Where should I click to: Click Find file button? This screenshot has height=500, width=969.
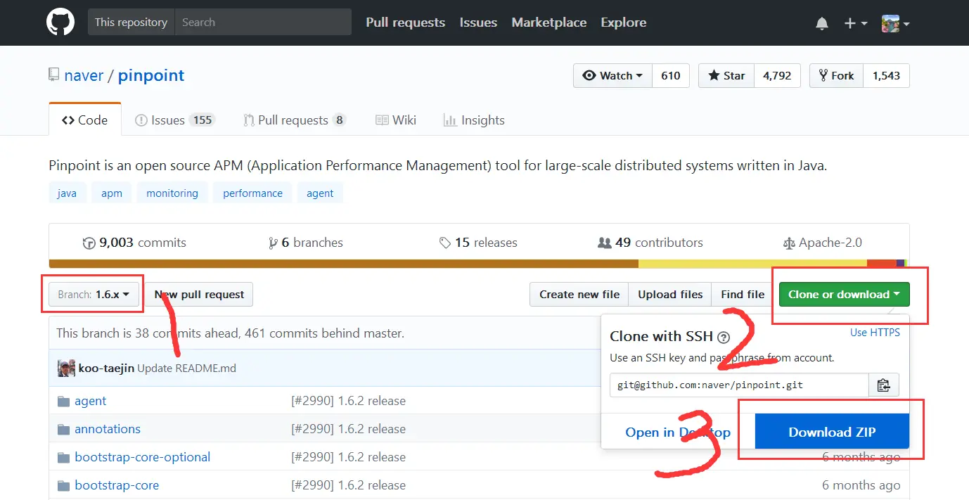click(x=743, y=294)
